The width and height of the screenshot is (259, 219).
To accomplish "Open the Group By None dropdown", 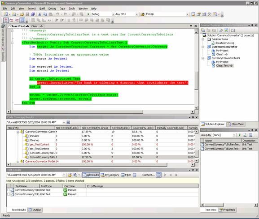I will pyautogui.click(x=234, y=135).
